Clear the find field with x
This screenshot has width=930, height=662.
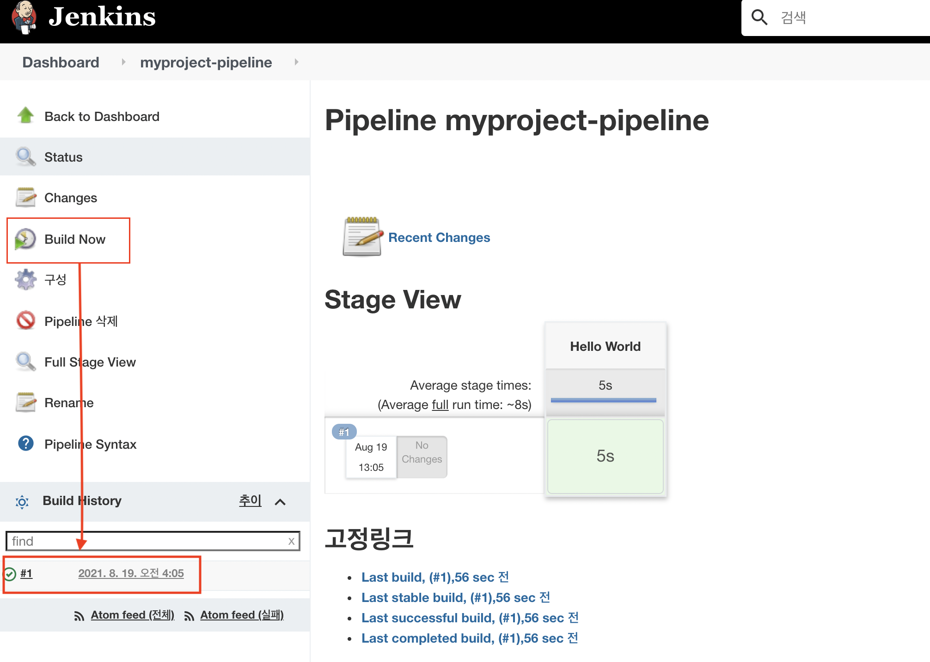pos(291,541)
